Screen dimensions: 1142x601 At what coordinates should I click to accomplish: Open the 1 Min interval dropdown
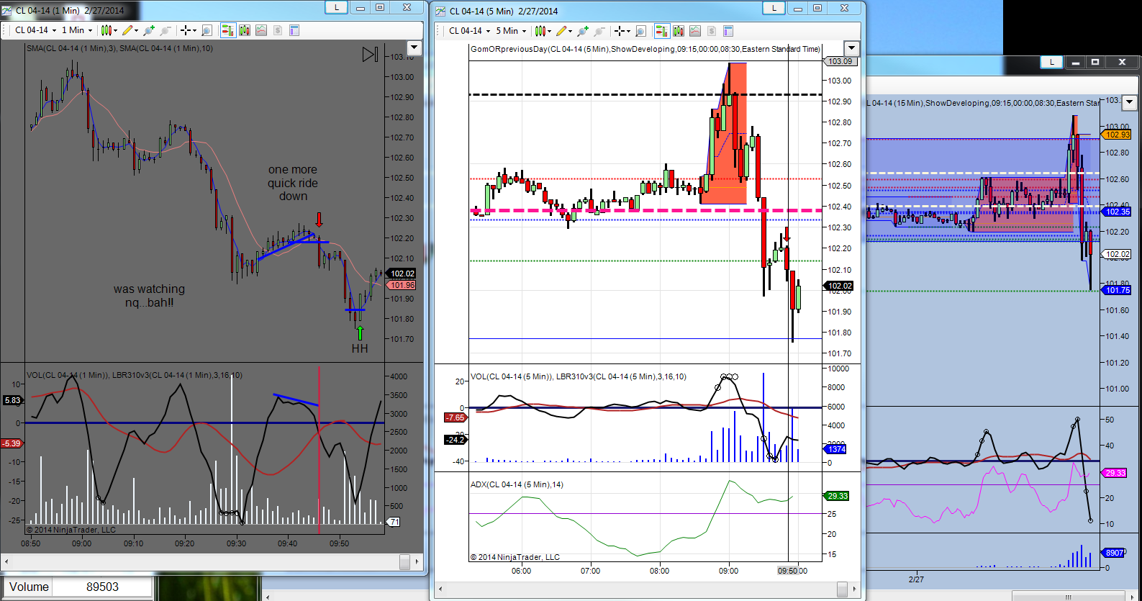[x=77, y=30]
